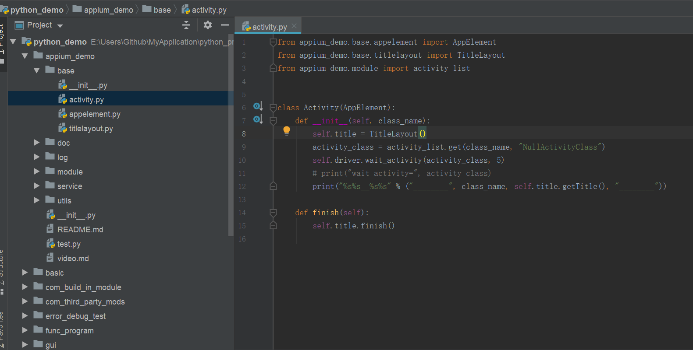Expand the com_build_in_module folder
Image resolution: width=693 pixels, height=350 pixels.
[x=25, y=287]
